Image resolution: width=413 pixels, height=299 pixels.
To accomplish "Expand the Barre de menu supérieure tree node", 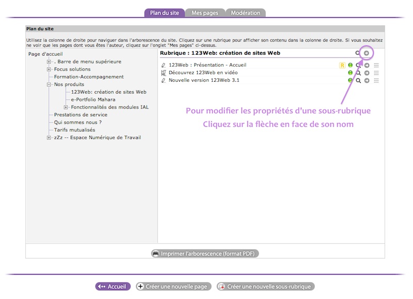I will coord(49,62).
